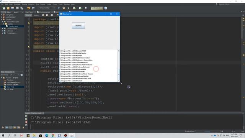The height and width of the screenshot is (138, 245).
Task: Click the NVIDIA Corporation folder in the list
Action: [75, 58]
